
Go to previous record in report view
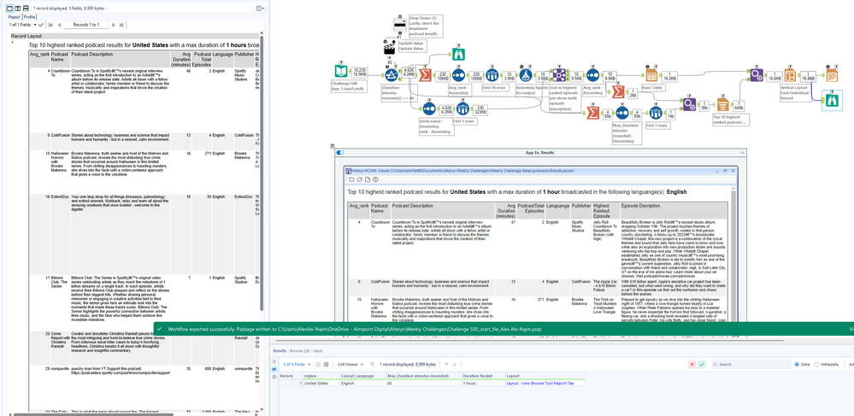[58, 25]
